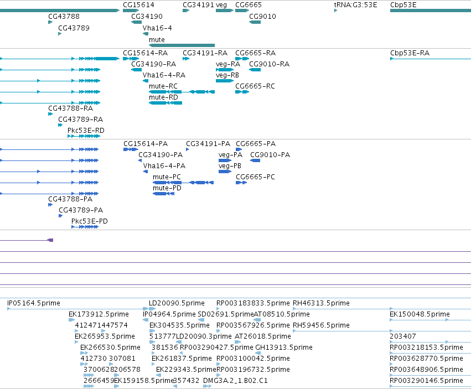Screen dimensions: 471x389
Task: Click the CG6665-PA protein label
Action: click(x=256, y=144)
